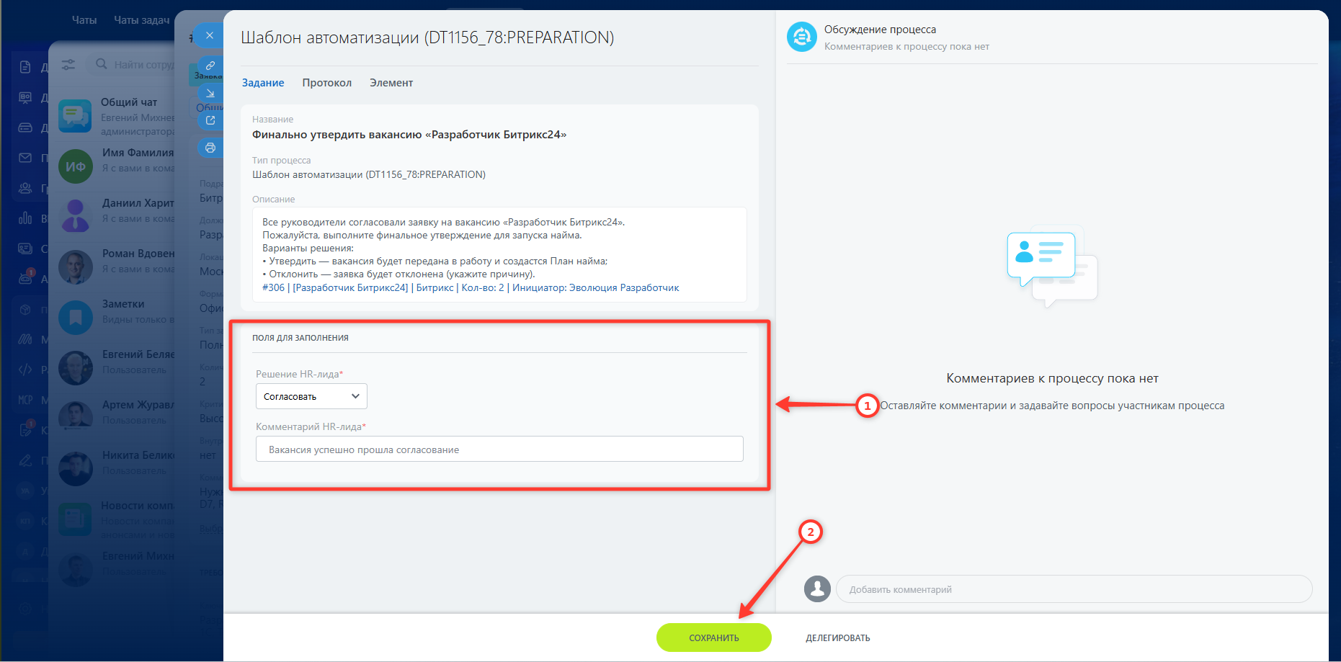Click the printer icon button
1341x662 pixels.
tap(210, 148)
